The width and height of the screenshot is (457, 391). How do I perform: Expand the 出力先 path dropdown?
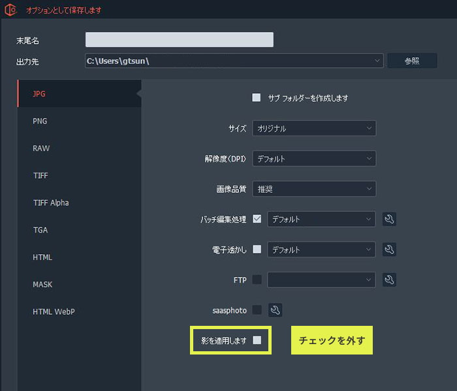click(234, 61)
